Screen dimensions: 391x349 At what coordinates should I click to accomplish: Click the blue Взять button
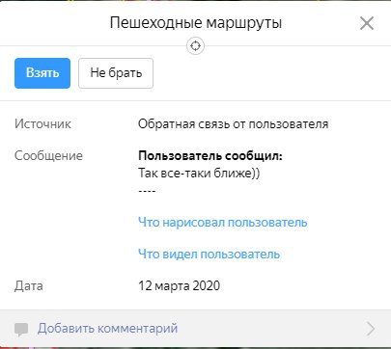[42, 73]
